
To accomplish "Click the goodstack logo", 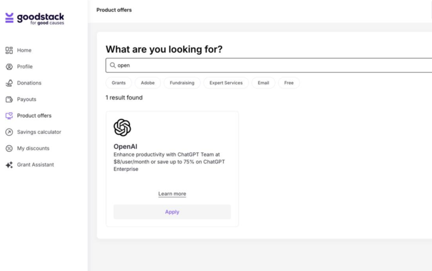I will click(35, 19).
